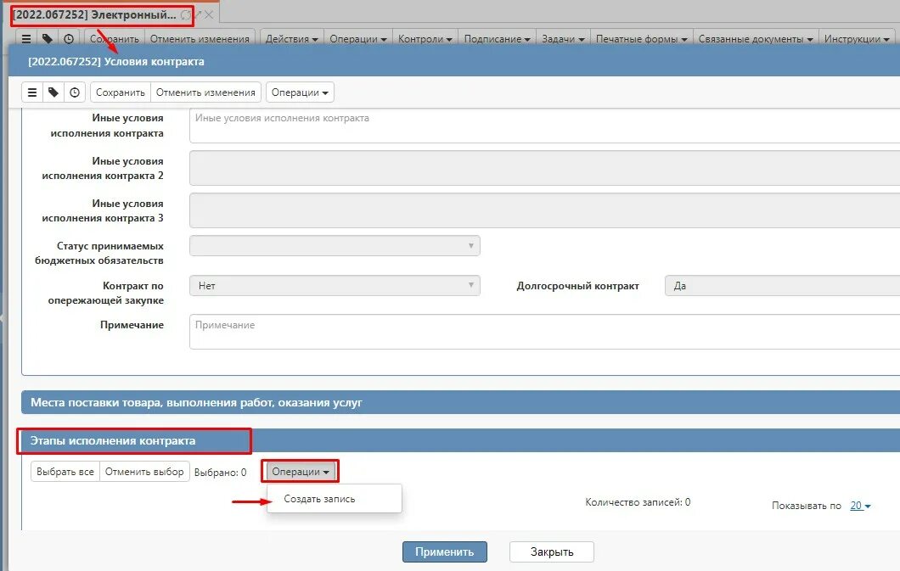Click the Примечание text area

point(544,332)
